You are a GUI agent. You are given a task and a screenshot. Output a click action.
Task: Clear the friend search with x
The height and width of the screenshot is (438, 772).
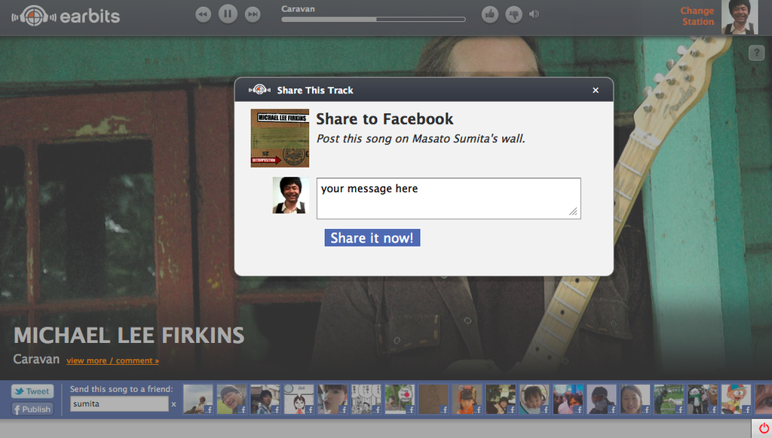(x=173, y=405)
